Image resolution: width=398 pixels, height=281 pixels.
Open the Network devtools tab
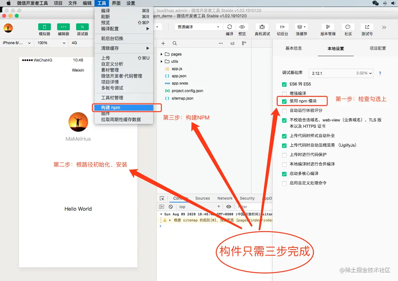[x=225, y=198]
